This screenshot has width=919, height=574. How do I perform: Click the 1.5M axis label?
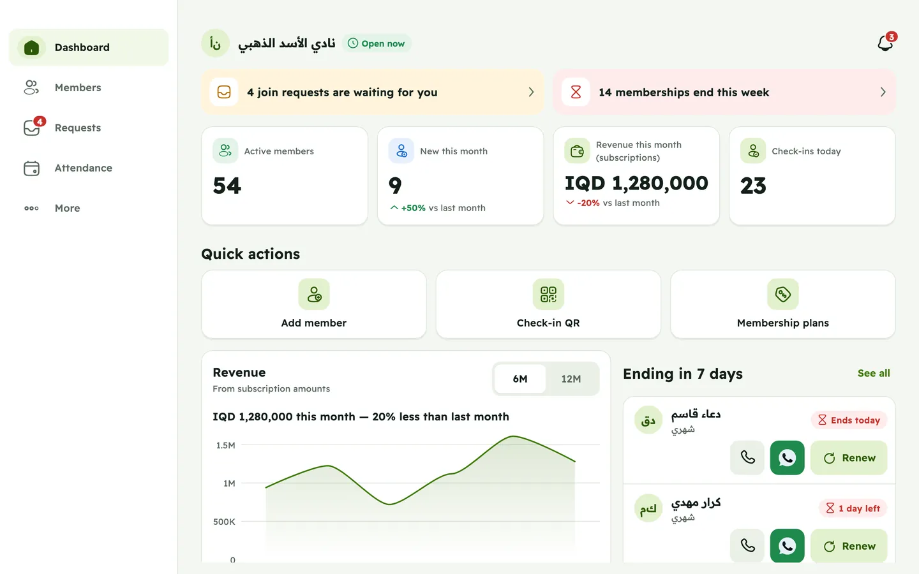click(225, 445)
